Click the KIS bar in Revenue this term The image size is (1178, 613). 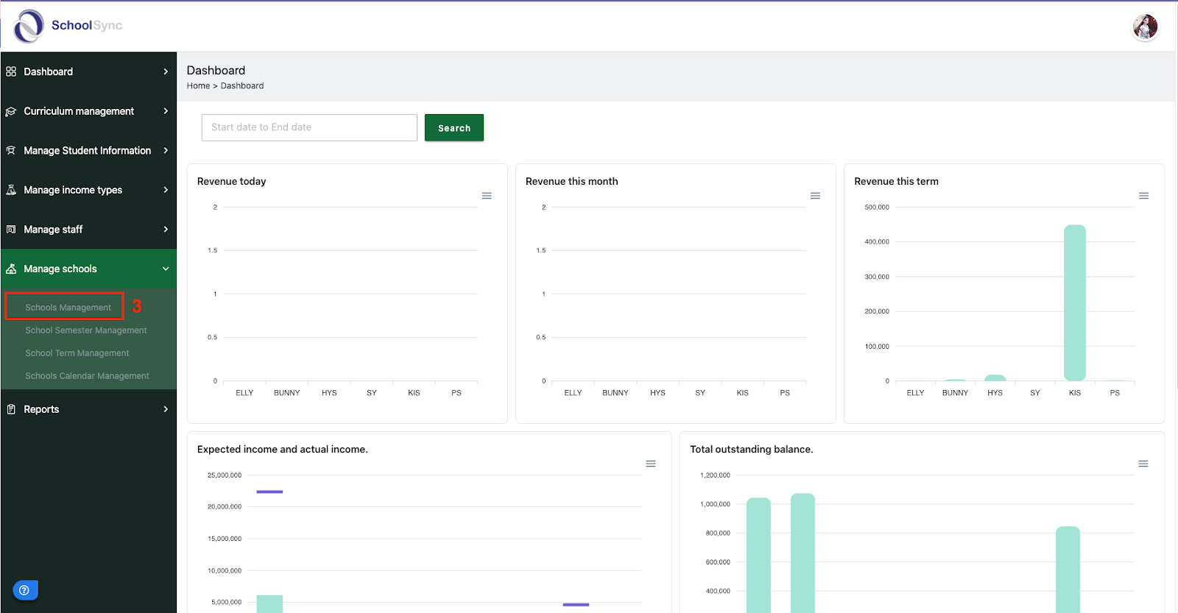[x=1075, y=302]
